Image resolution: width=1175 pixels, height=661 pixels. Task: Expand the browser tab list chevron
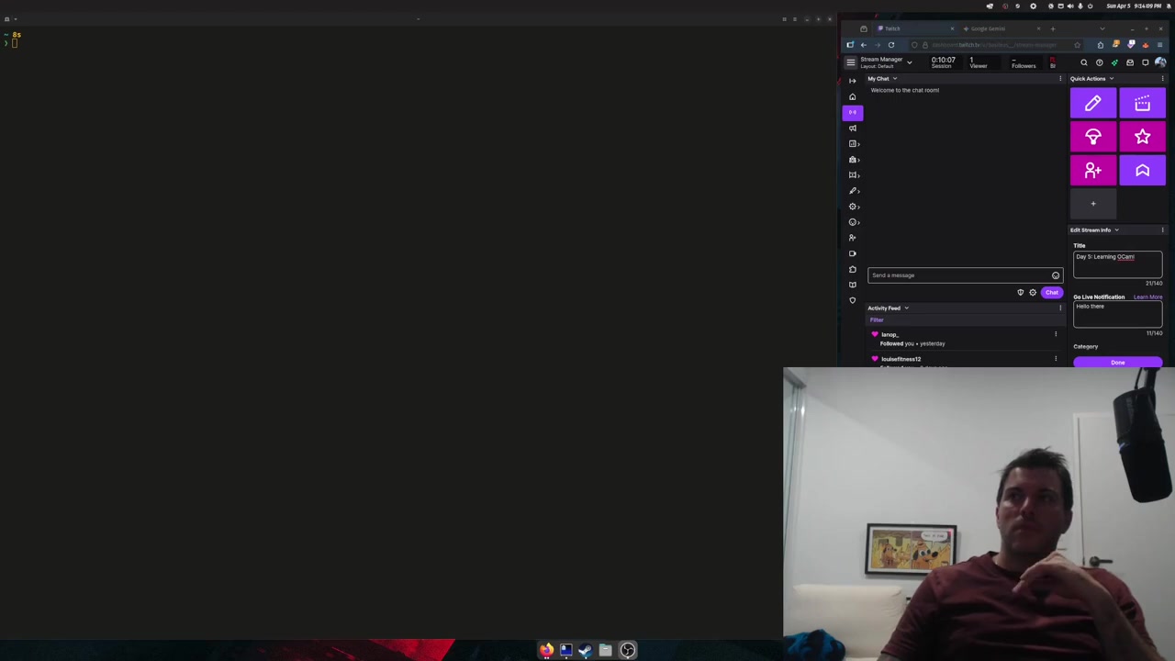coord(1102,28)
